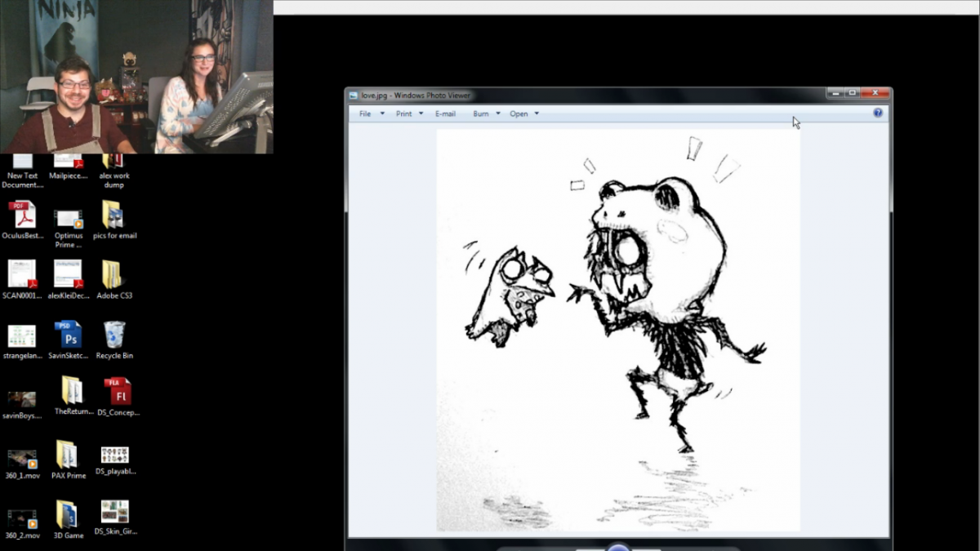Viewport: 980px width, 551px height.
Task: Select the PAX Prime folder
Action: pyautogui.click(x=67, y=455)
